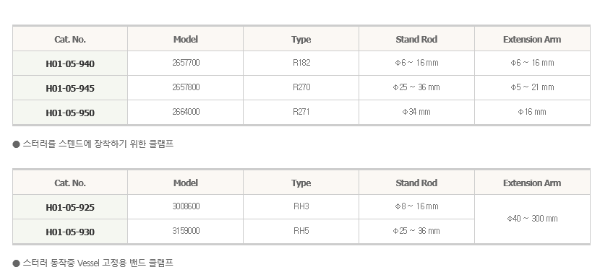Click catalog number H01-05-940

[x=70, y=64]
